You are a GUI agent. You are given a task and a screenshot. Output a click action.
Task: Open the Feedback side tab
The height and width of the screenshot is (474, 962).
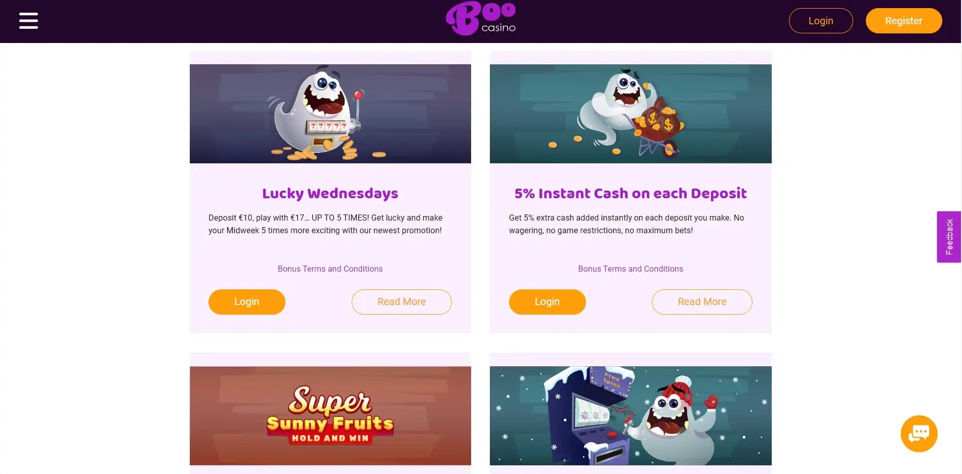tap(949, 237)
